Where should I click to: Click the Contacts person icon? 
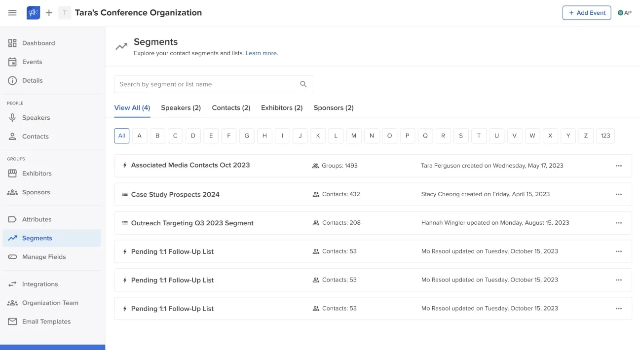[12, 137]
